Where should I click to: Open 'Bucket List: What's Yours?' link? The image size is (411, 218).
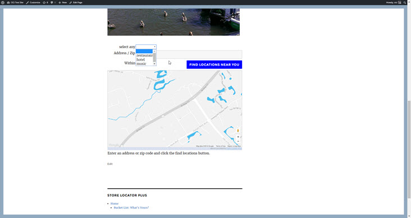click(x=131, y=207)
